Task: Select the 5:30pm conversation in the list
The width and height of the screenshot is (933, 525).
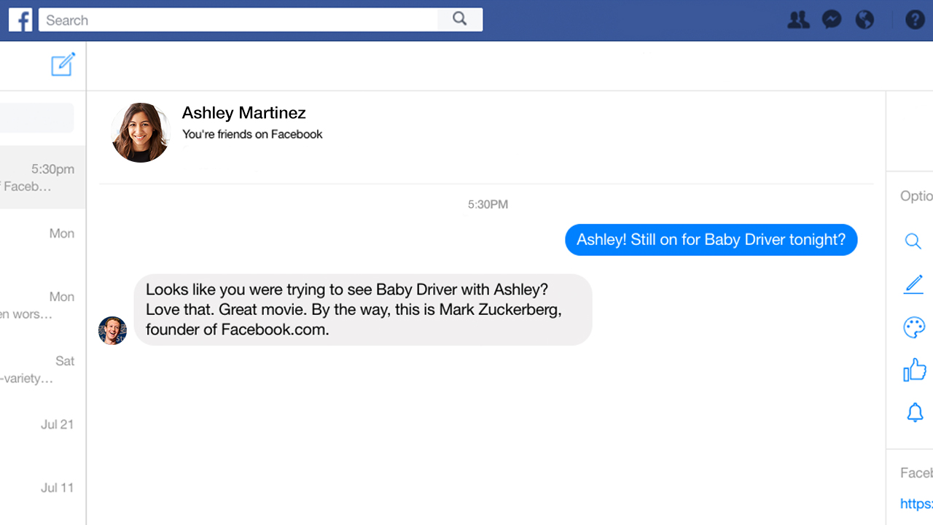Action: tap(42, 177)
